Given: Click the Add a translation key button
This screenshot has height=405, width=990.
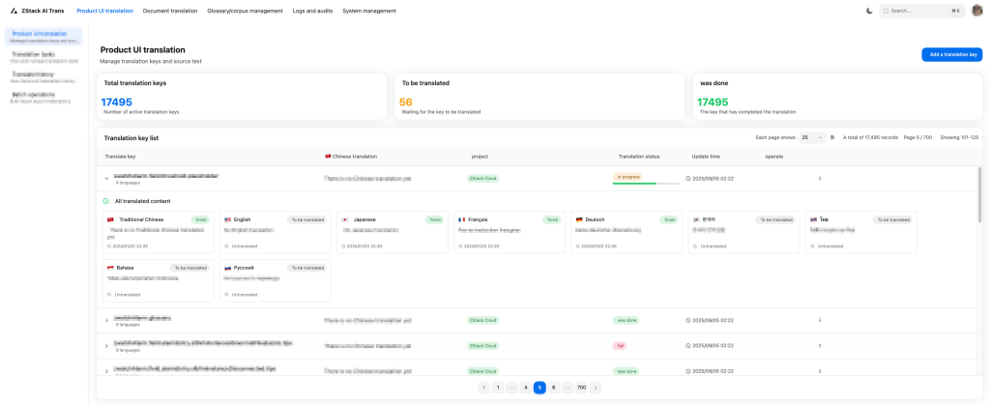Looking at the screenshot, I should pyautogui.click(x=951, y=54).
